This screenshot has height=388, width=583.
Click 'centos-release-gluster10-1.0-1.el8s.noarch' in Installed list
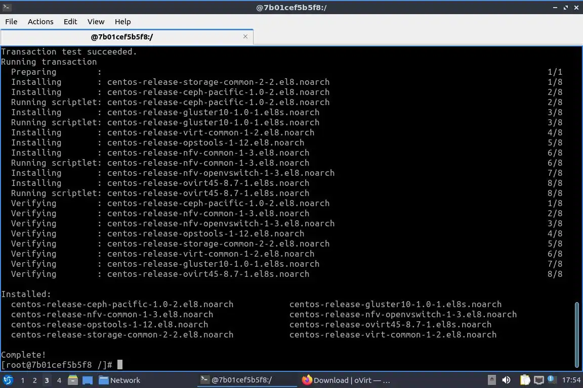(x=395, y=305)
